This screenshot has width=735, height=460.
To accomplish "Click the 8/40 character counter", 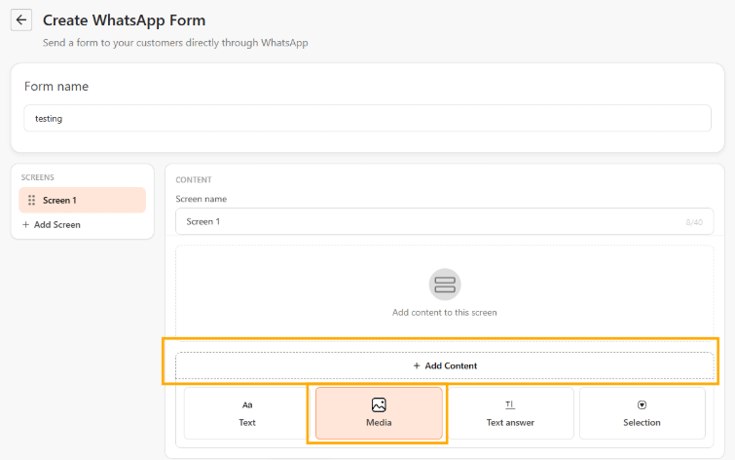I will click(x=694, y=222).
